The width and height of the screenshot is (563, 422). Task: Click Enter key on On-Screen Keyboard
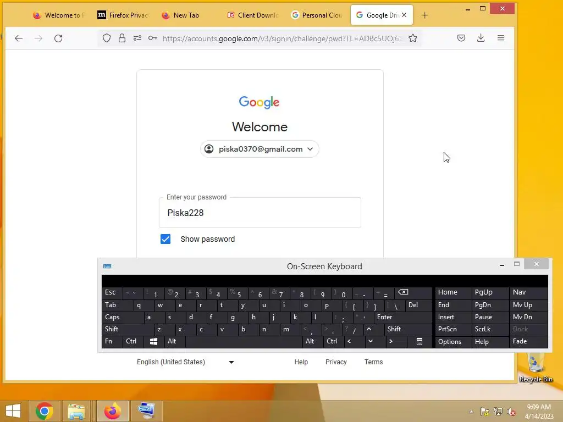[x=403, y=317]
